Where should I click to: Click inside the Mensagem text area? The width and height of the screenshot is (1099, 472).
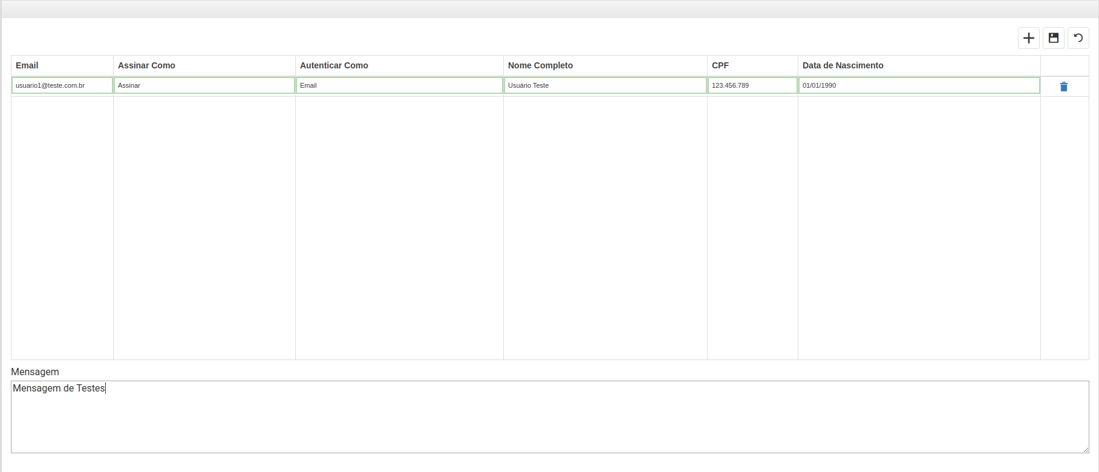[549, 418]
